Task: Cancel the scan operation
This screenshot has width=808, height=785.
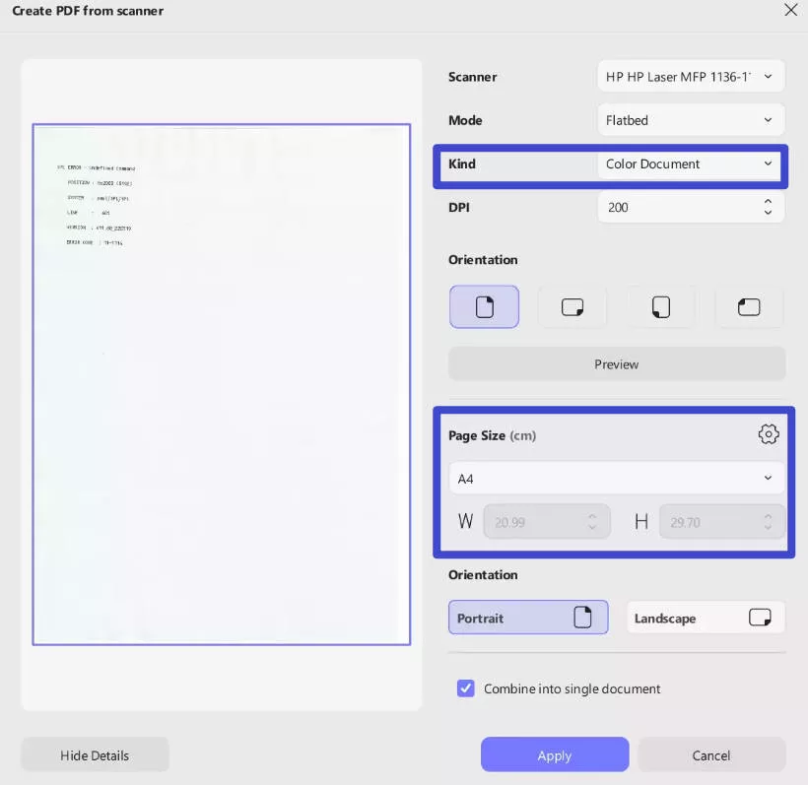Action: coord(711,754)
